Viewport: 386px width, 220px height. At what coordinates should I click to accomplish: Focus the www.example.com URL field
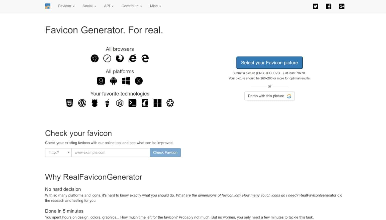click(x=111, y=152)
